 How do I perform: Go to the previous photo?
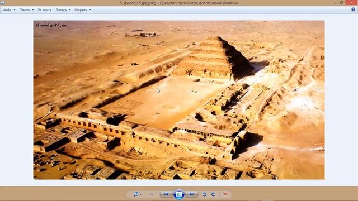click(x=167, y=194)
